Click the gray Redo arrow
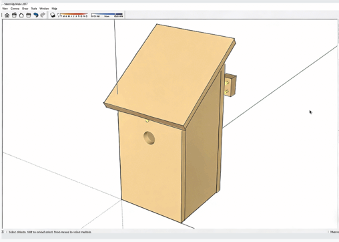Image resolution: width=339 pixels, height=242 pixels. click(x=43, y=15)
